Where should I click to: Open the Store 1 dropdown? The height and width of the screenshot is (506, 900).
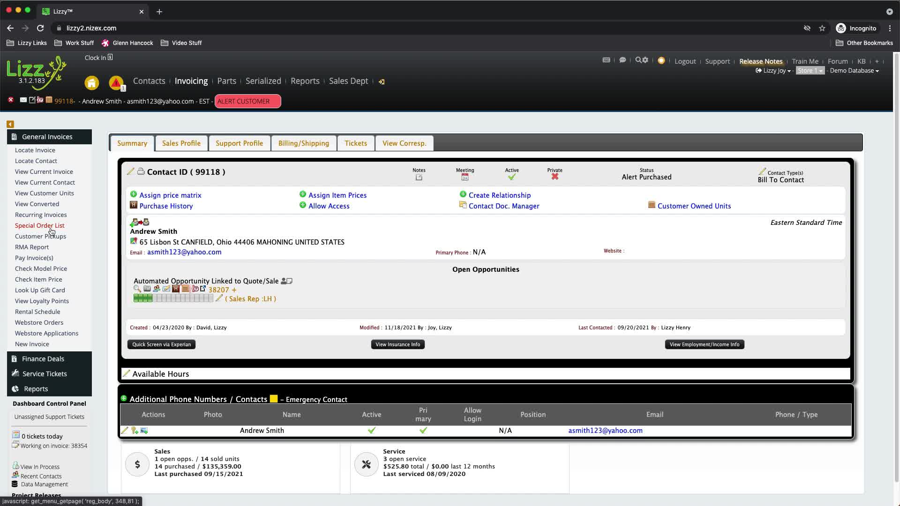tap(810, 71)
